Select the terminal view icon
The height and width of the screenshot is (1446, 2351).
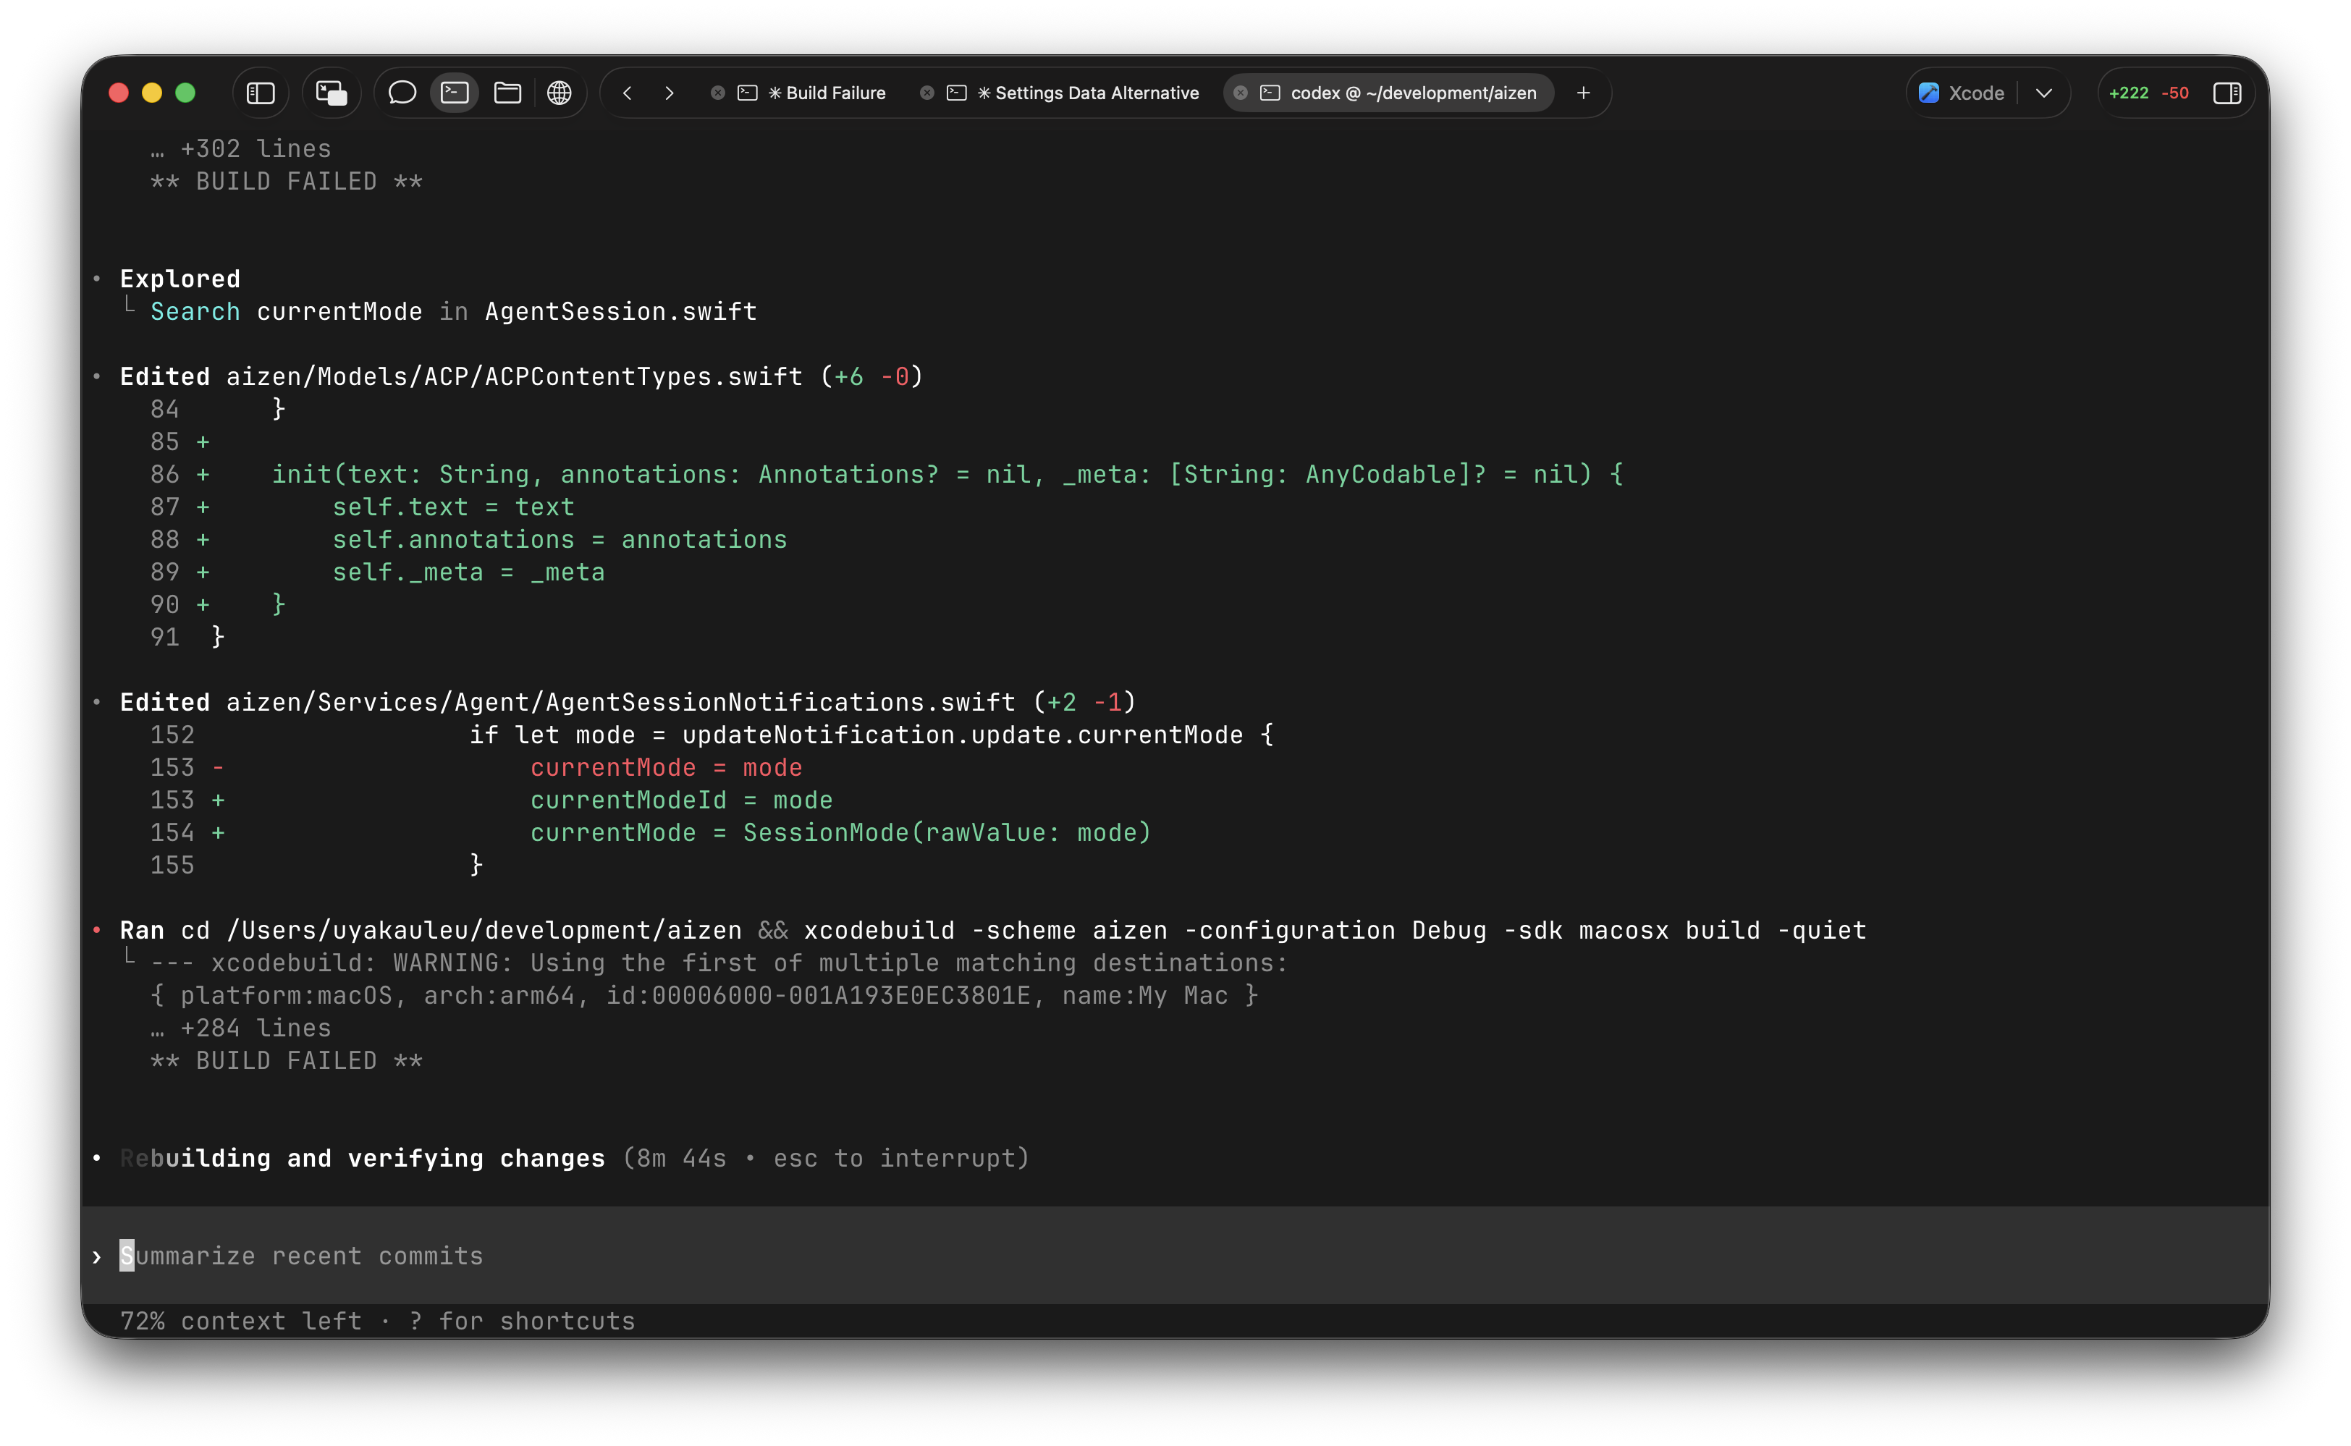pos(455,93)
